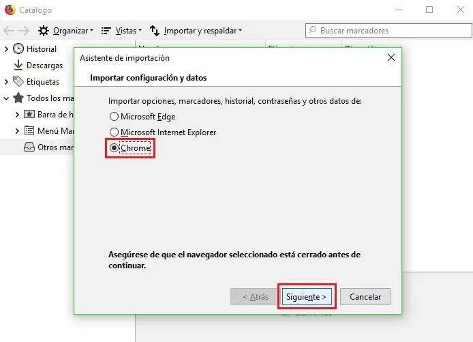Click the import arrows icon
Image resolution: width=473 pixels, height=342 pixels.
click(x=155, y=31)
